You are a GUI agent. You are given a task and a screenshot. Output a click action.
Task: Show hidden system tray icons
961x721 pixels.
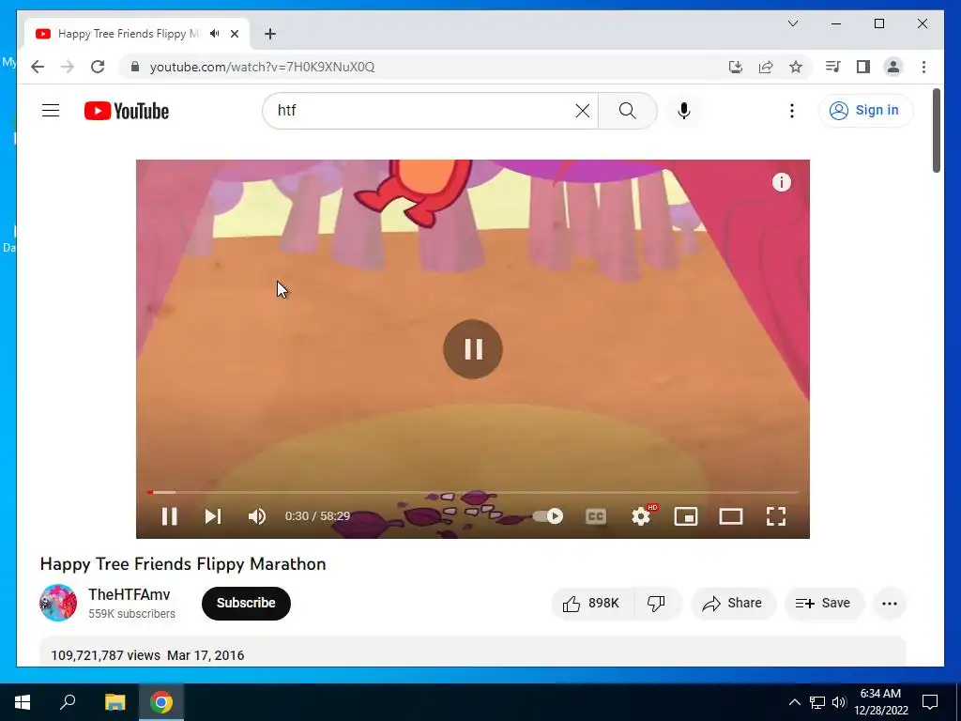pyautogui.click(x=794, y=702)
